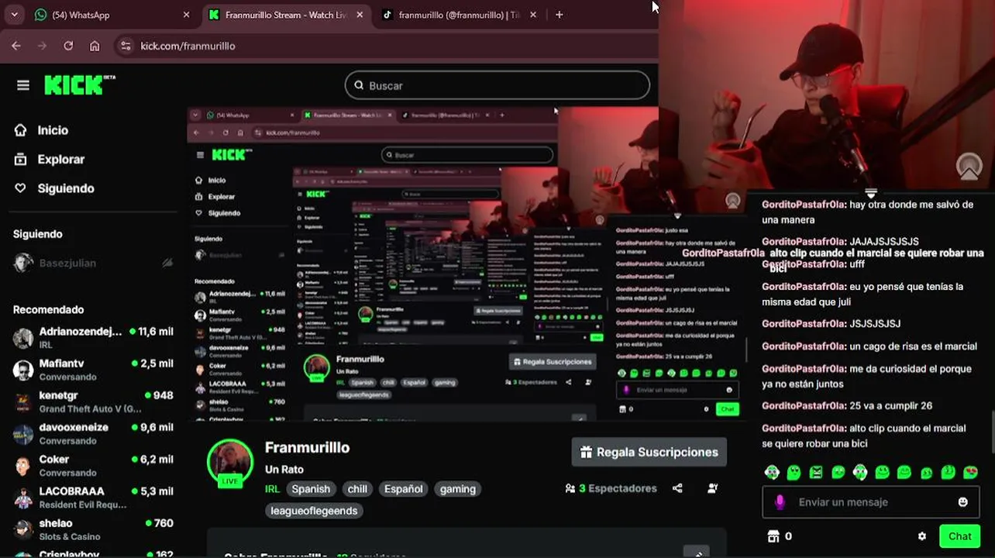Click the 3 Espectadores viewer count
The height and width of the screenshot is (558, 995).
(x=611, y=488)
